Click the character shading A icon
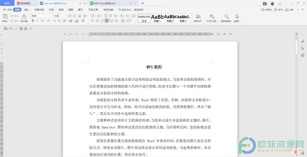The image size is (307, 157). click(x=83, y=20)
